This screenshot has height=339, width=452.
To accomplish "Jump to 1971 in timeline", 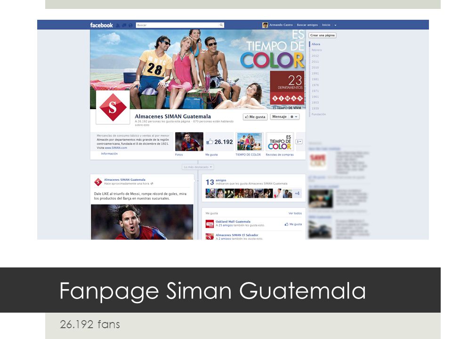I will (315, 91).
